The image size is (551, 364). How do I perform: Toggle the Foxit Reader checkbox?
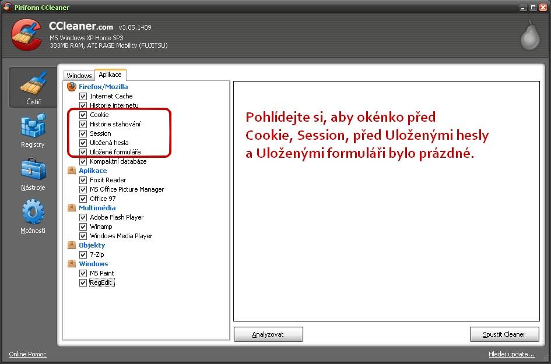click(83, 180)
